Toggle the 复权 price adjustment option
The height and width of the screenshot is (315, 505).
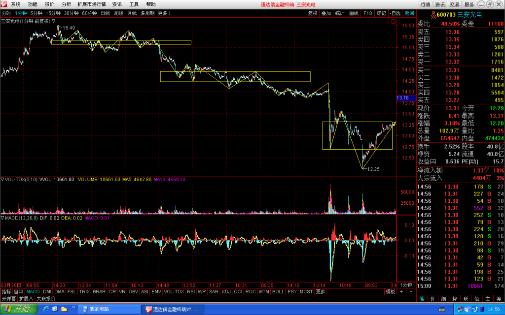coord(312,13)
